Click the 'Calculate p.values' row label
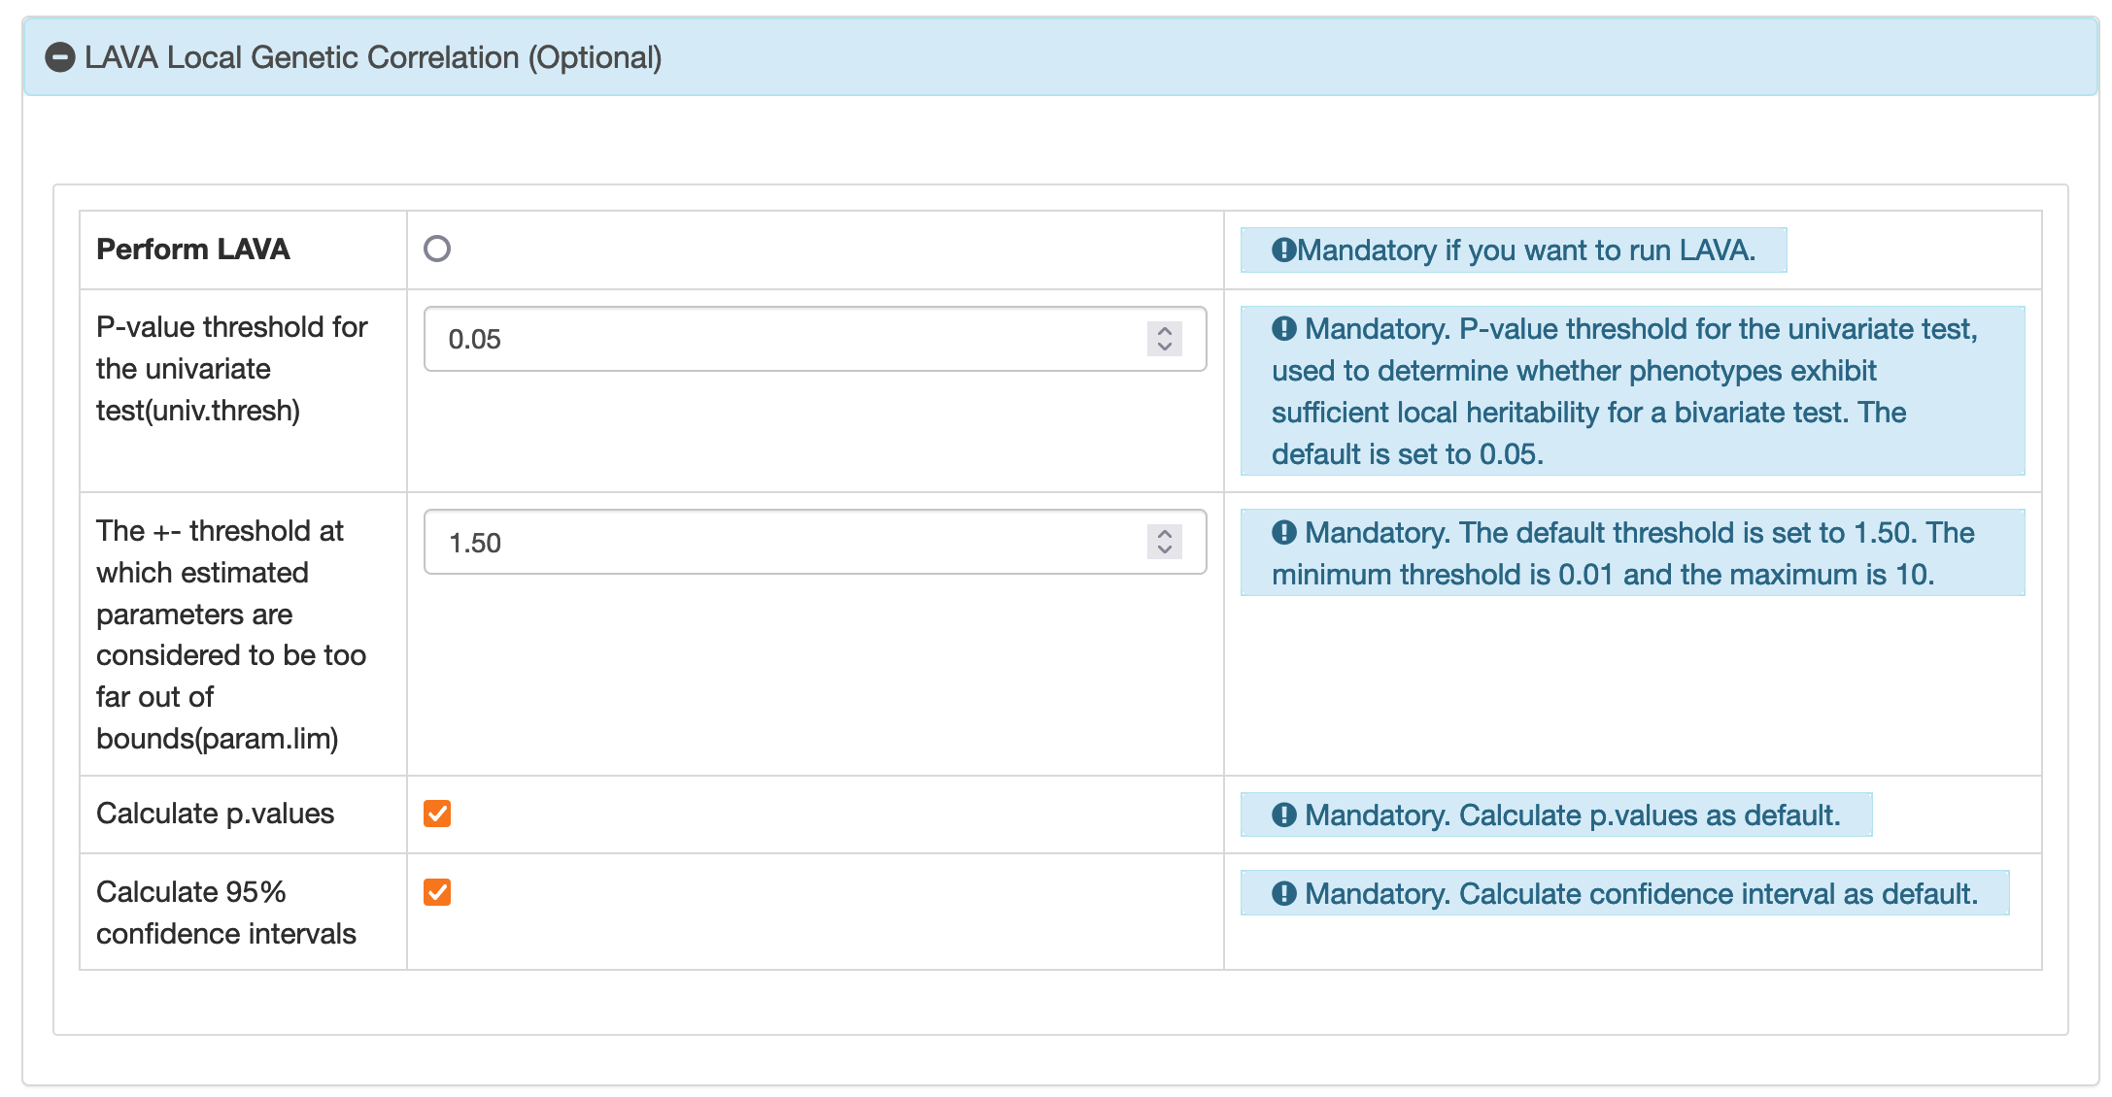Viewport: 2112px width, 1097px height. click(215, 814)
